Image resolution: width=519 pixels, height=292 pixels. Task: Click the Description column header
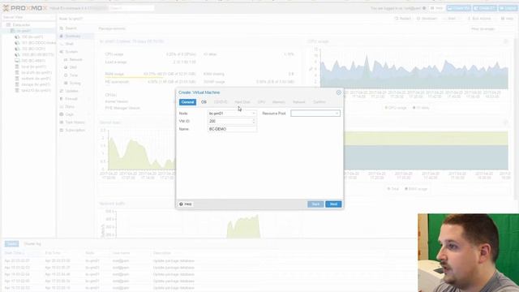(x=162, y=253)
